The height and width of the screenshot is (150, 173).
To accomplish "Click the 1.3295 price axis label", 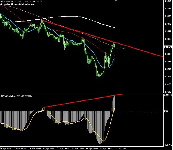I will pyautogui.click(x=168, y=61).
